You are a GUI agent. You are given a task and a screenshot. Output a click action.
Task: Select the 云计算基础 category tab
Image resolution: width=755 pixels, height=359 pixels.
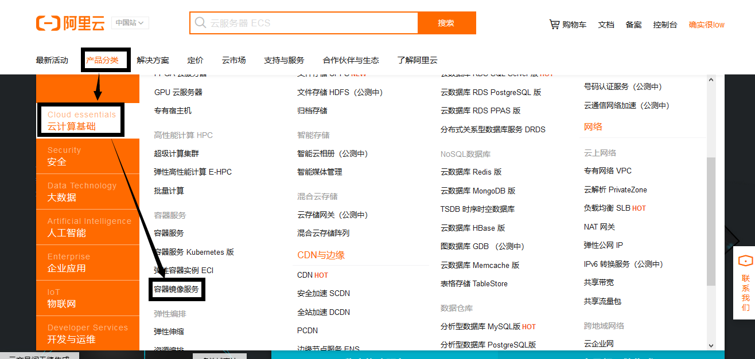pos(88,120)
